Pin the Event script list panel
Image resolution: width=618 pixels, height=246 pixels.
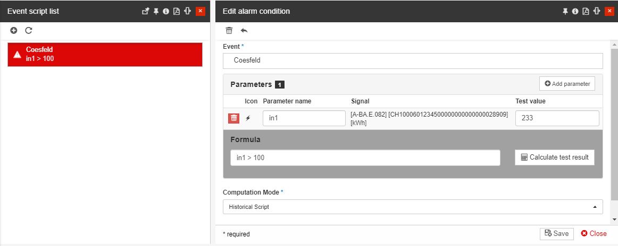[156, 11]
